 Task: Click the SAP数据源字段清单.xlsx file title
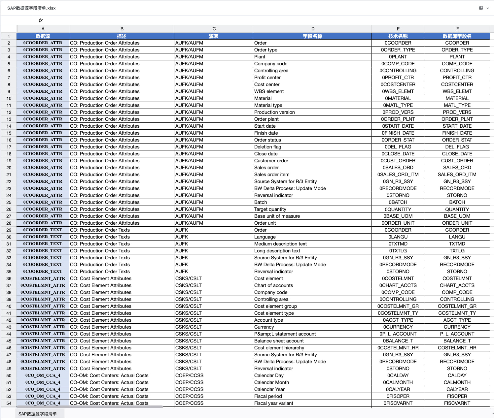point(31,8)
